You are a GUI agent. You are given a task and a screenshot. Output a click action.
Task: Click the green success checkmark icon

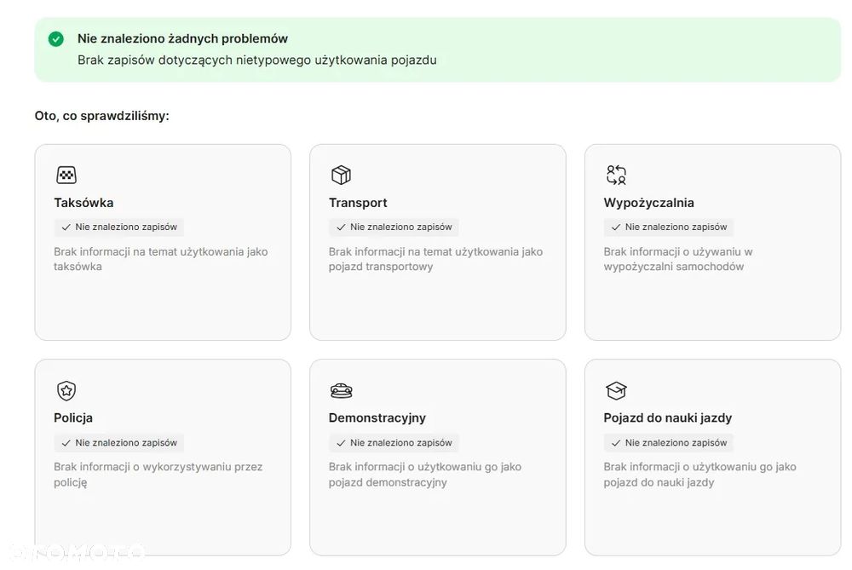click(56, 38)
